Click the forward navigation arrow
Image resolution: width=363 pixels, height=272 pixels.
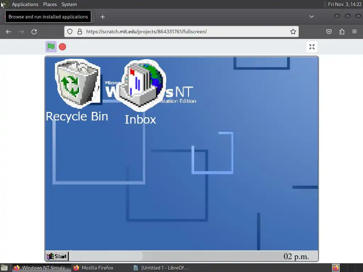[x=21, y=32]
